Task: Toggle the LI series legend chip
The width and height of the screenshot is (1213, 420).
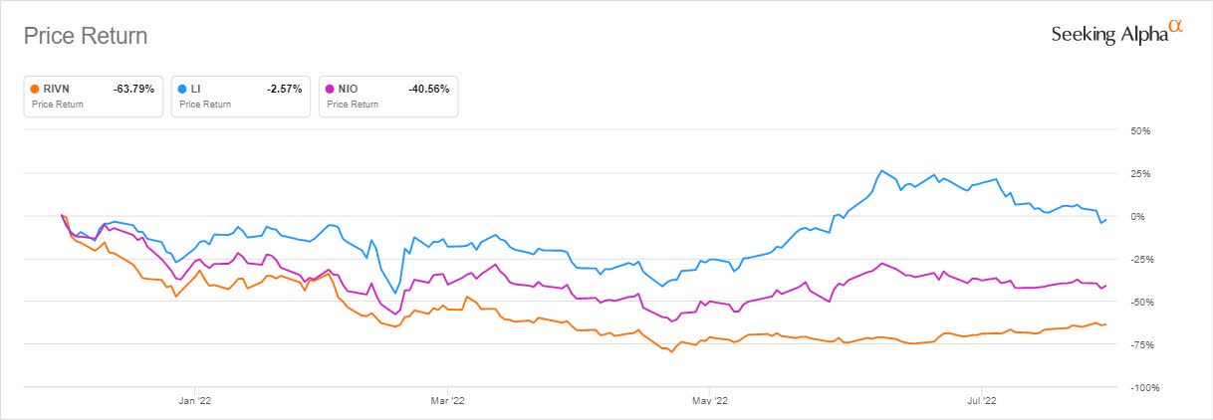Action: (x=240, y=97)
